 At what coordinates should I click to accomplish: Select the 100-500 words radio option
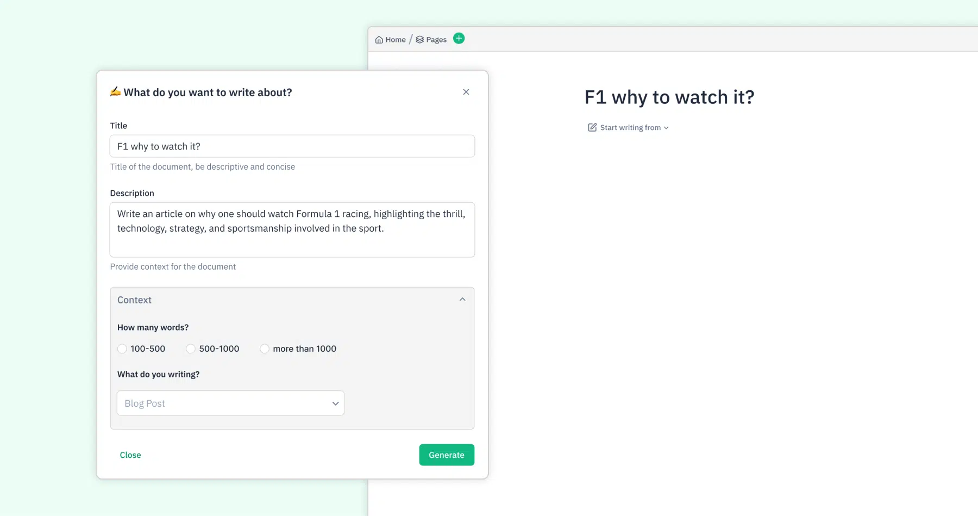coord(122,349)
